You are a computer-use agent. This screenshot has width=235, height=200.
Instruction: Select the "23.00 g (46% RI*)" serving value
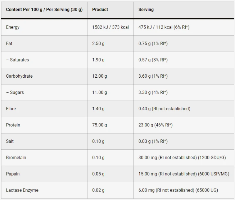click(x=155, y=125)
